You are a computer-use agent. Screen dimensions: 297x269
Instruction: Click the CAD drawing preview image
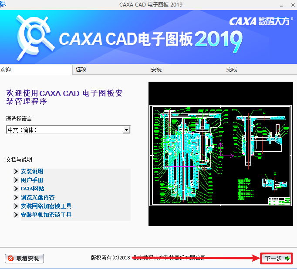click(x=221, y=154)
